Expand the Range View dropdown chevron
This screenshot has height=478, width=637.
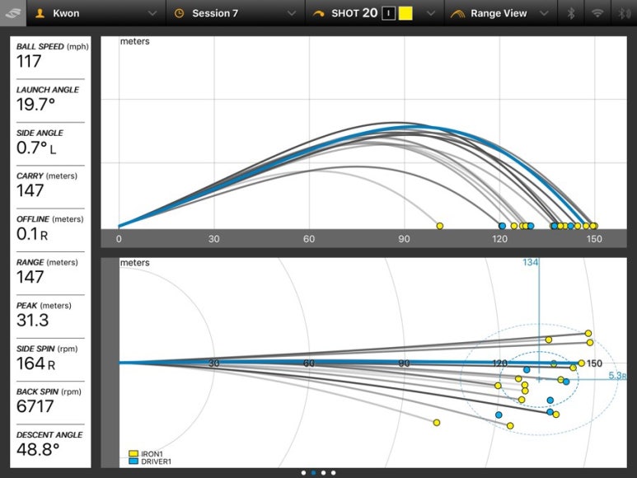tap(544, 13)
